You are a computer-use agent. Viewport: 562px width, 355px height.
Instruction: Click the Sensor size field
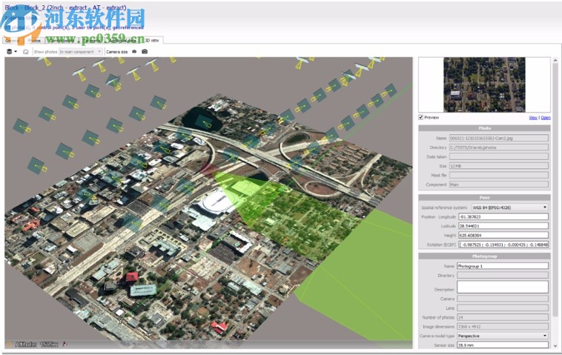click(502, 345)
